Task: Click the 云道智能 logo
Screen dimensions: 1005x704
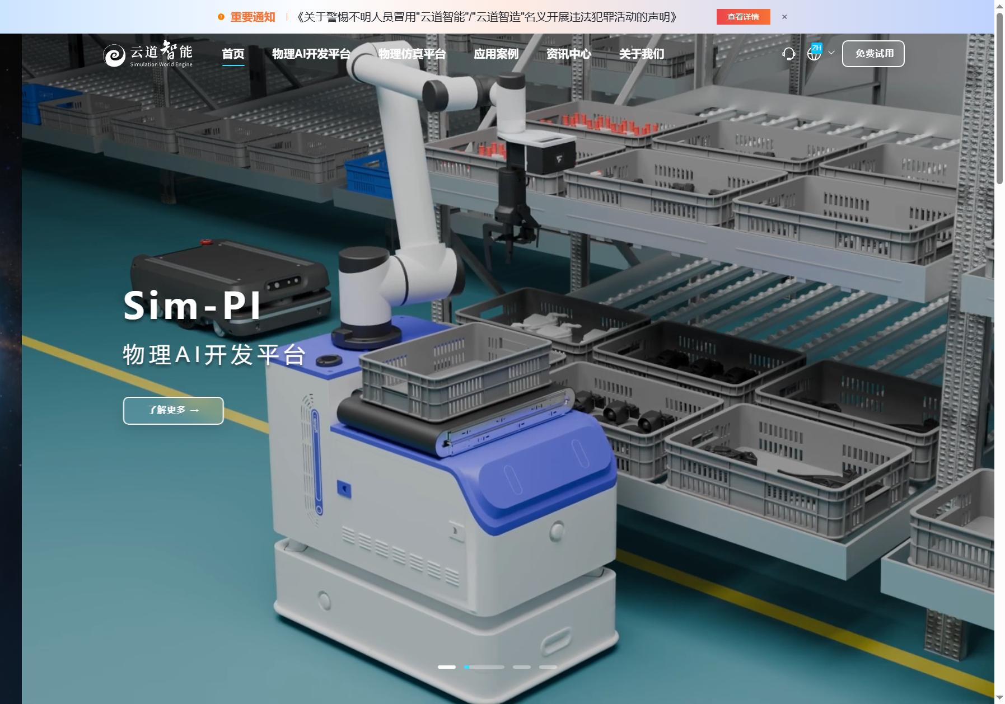Action: pyautogui.click(x=148, y=54)
